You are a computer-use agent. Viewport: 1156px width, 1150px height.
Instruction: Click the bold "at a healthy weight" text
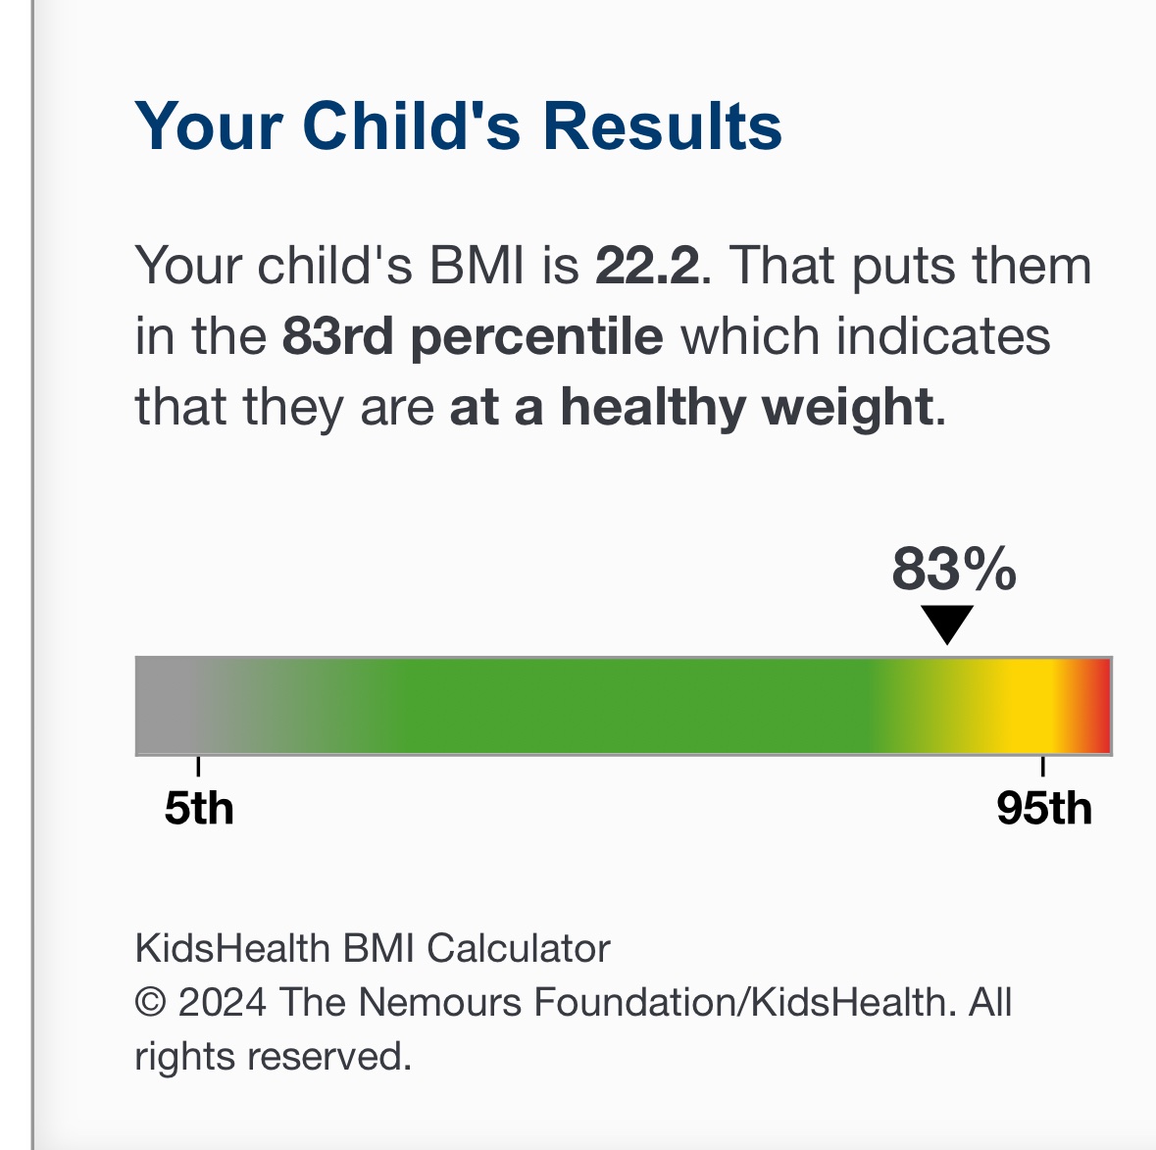point(690,407)
